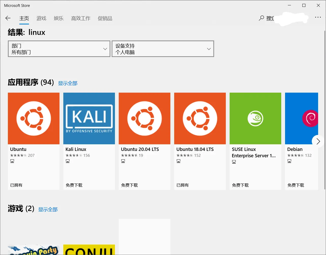Click the Ubuntu 18.04 LTS title
Screen dimensions: 326x255
pos(195,149)
